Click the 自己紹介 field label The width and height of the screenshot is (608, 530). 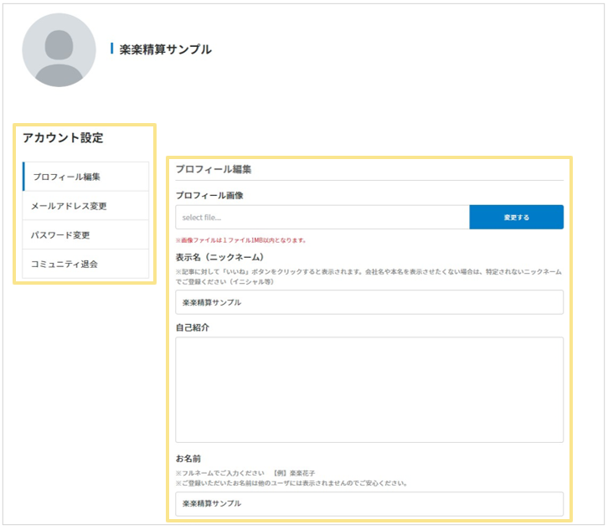[x=193, y=327]
